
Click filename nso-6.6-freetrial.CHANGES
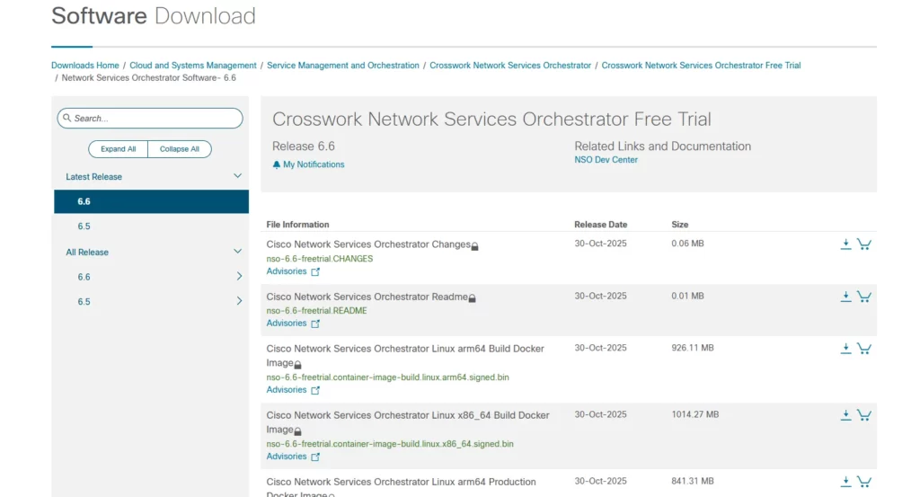pos(320,258)
